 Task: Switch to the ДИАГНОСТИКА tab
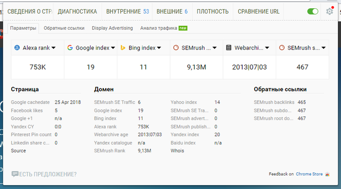coord(77,12)
